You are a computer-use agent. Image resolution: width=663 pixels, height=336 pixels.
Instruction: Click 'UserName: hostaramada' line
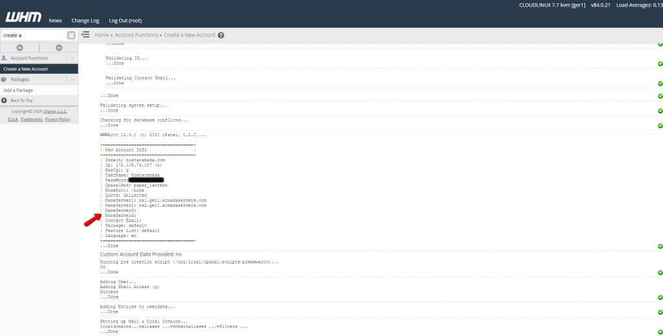[132, 175]
